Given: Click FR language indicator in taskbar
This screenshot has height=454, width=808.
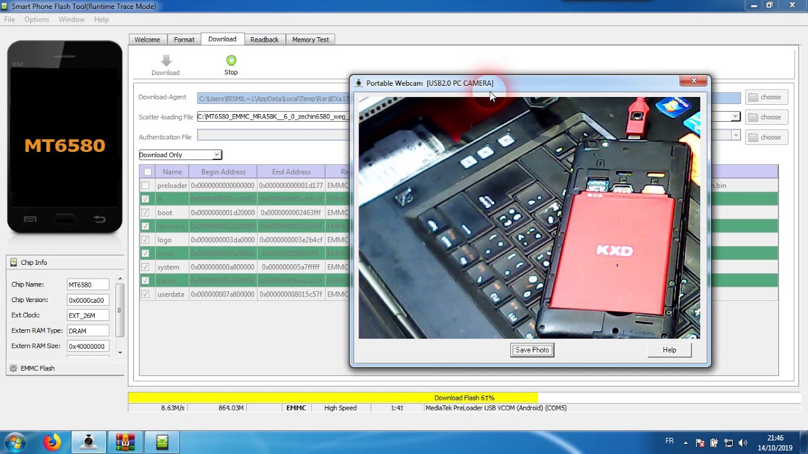Looking at the screenshot, I should point(669,441).
